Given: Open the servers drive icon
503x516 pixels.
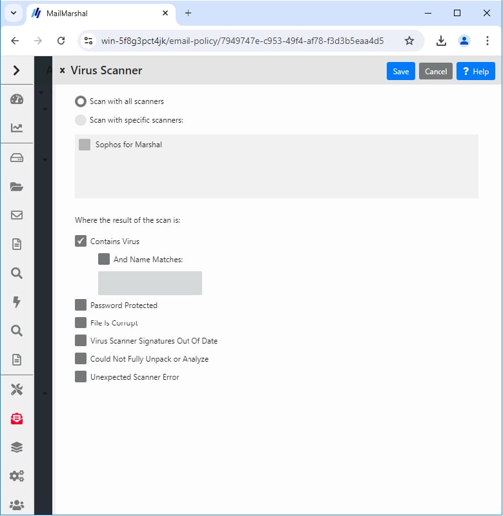Looking at the screenshot, I should coord(16,158).
